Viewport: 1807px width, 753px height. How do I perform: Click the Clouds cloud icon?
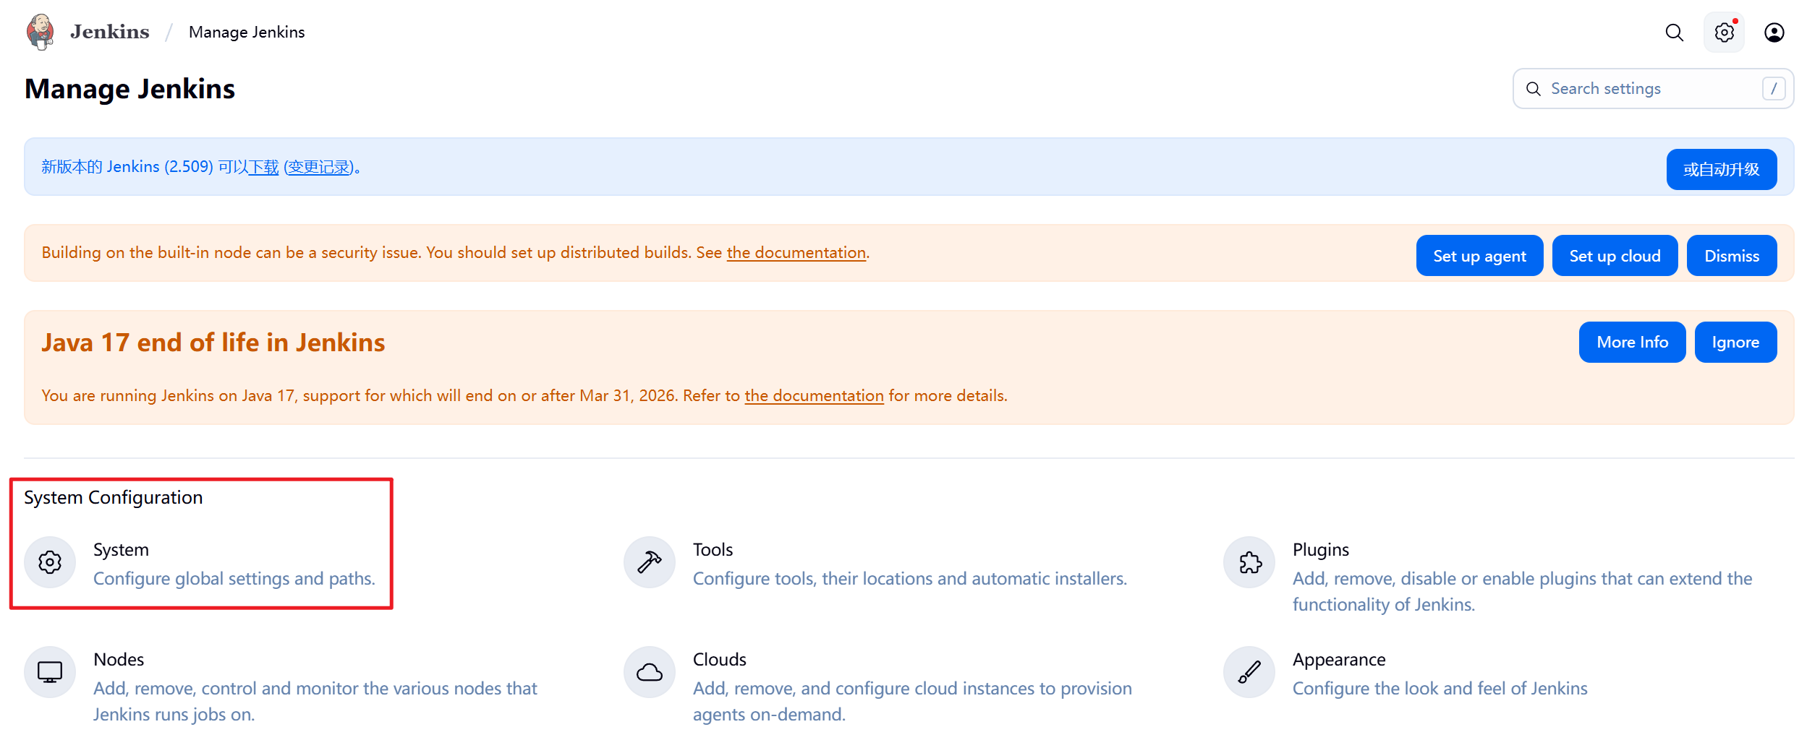tap(649, 672)
